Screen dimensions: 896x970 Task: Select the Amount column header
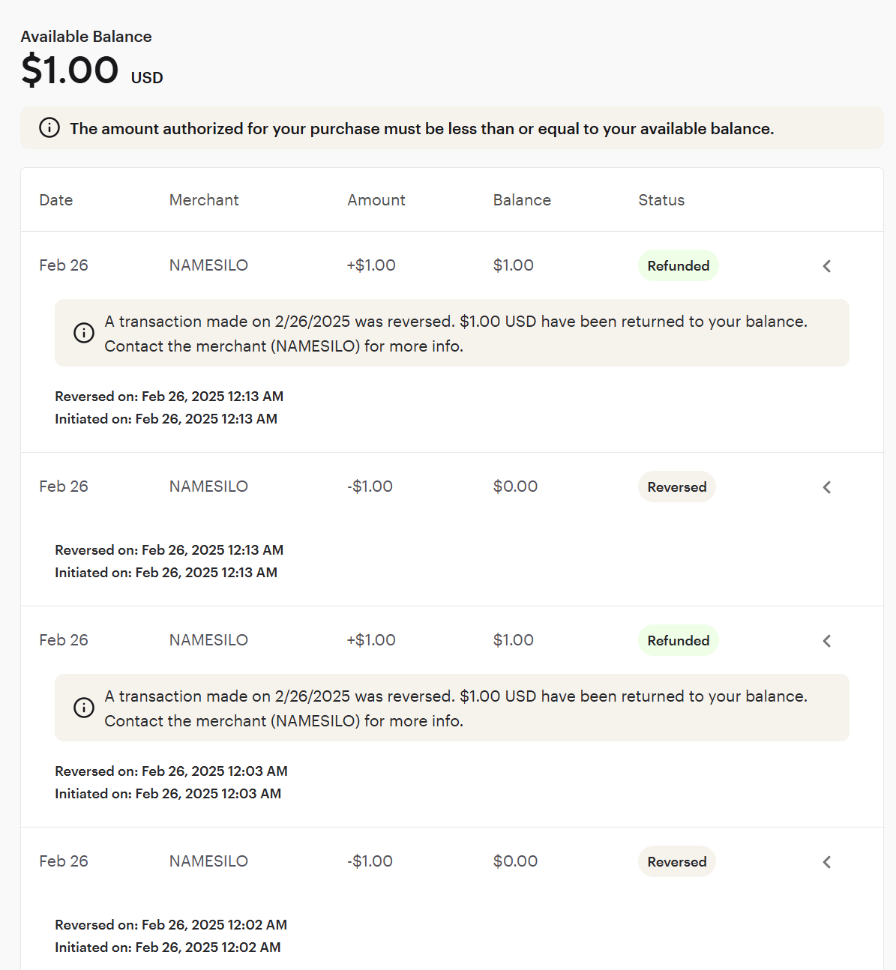pyautogui.click(x=376, y=200)
